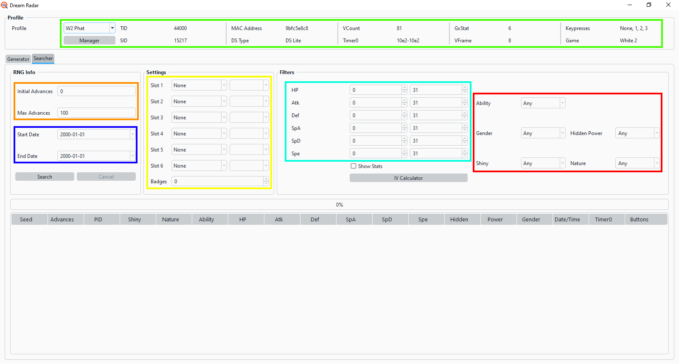Screen dimensions: 679x364
Task: Open the second Slot 1 dropdown
Action: click(249, 85)
